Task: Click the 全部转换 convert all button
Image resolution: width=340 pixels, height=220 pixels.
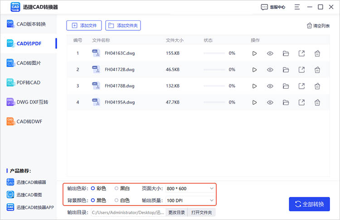Action: coord(310,204)
